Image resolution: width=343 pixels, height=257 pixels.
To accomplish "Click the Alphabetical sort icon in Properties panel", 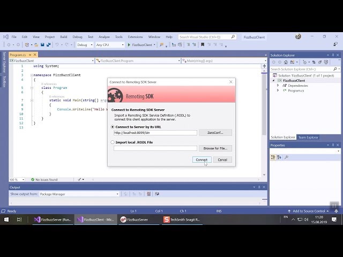I will 279,157.
